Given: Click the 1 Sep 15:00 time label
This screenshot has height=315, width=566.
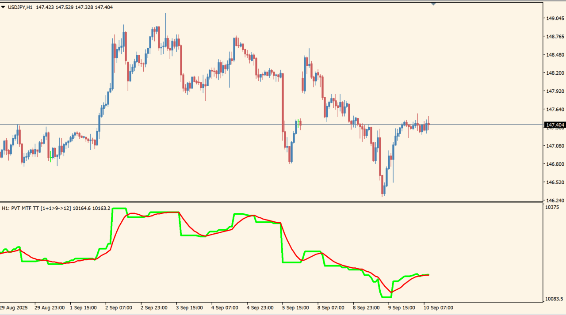Looking at the screenshot, I should tap(84, 307).
